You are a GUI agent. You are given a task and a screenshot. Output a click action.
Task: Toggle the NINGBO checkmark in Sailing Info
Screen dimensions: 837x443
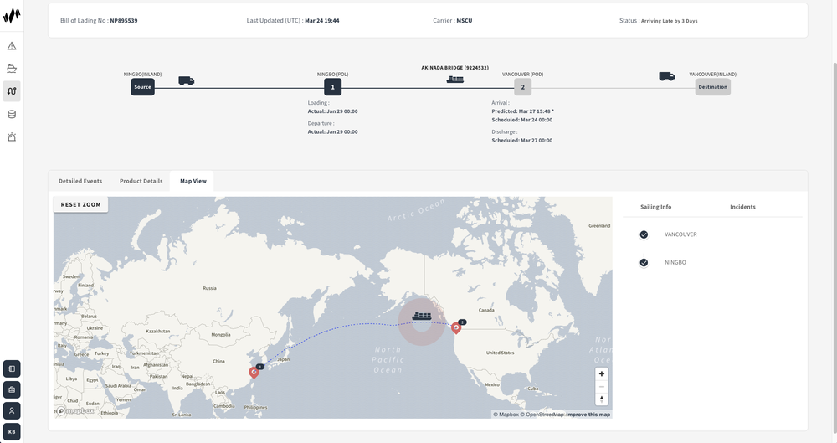point(644,262)
